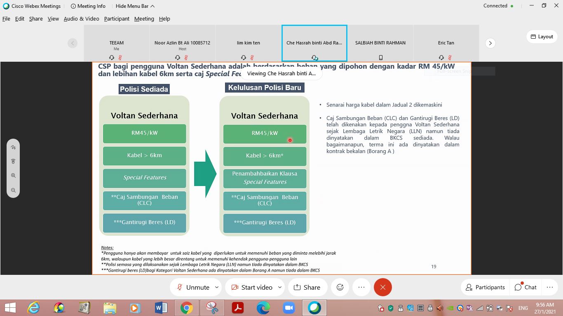Viewport: 563px width, 316px height.
Task: Open the Layout dropdown
Action: (542, 37)
